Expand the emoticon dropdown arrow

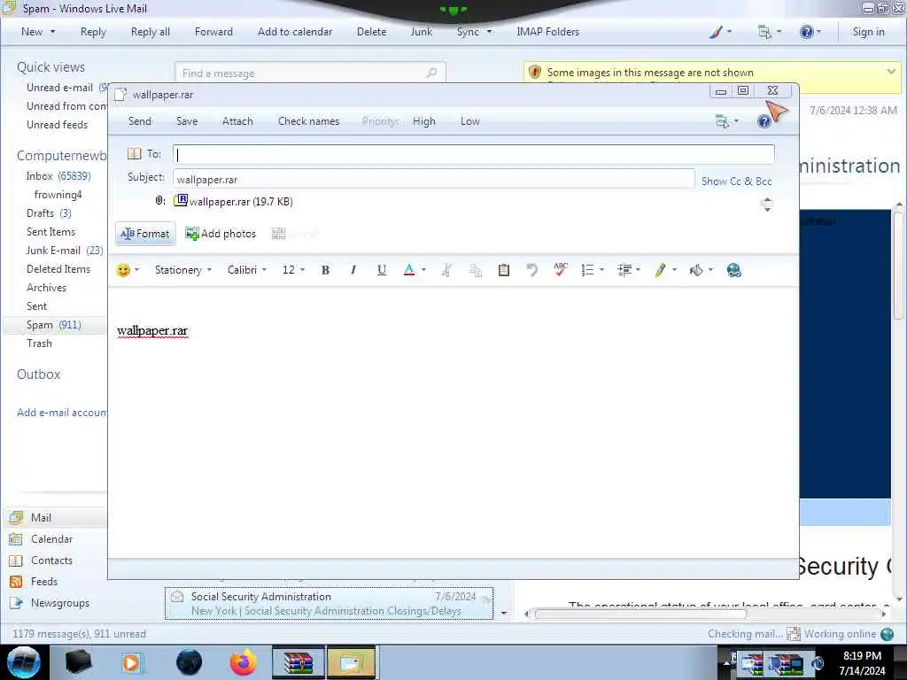tap(137, 270)
